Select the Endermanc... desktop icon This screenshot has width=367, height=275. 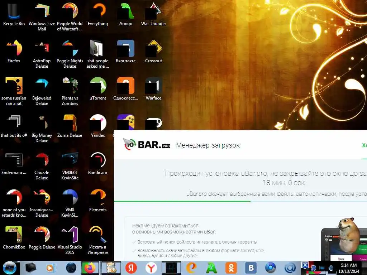click(x=14, y=163)
